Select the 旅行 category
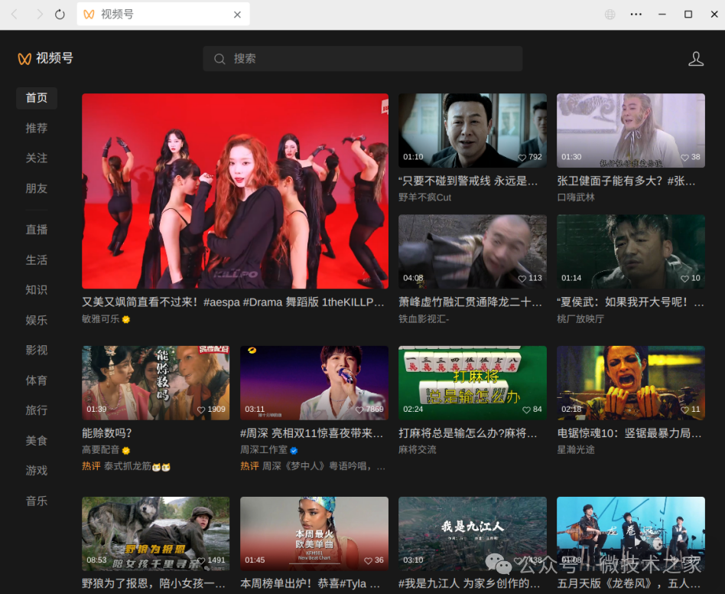Image resolution: width=725 pixels, height=594 pixels. pos(37,410)
